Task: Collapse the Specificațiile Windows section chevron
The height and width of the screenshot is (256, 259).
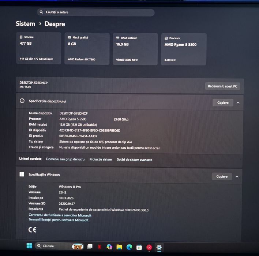Action: click(x=237, y=177)
